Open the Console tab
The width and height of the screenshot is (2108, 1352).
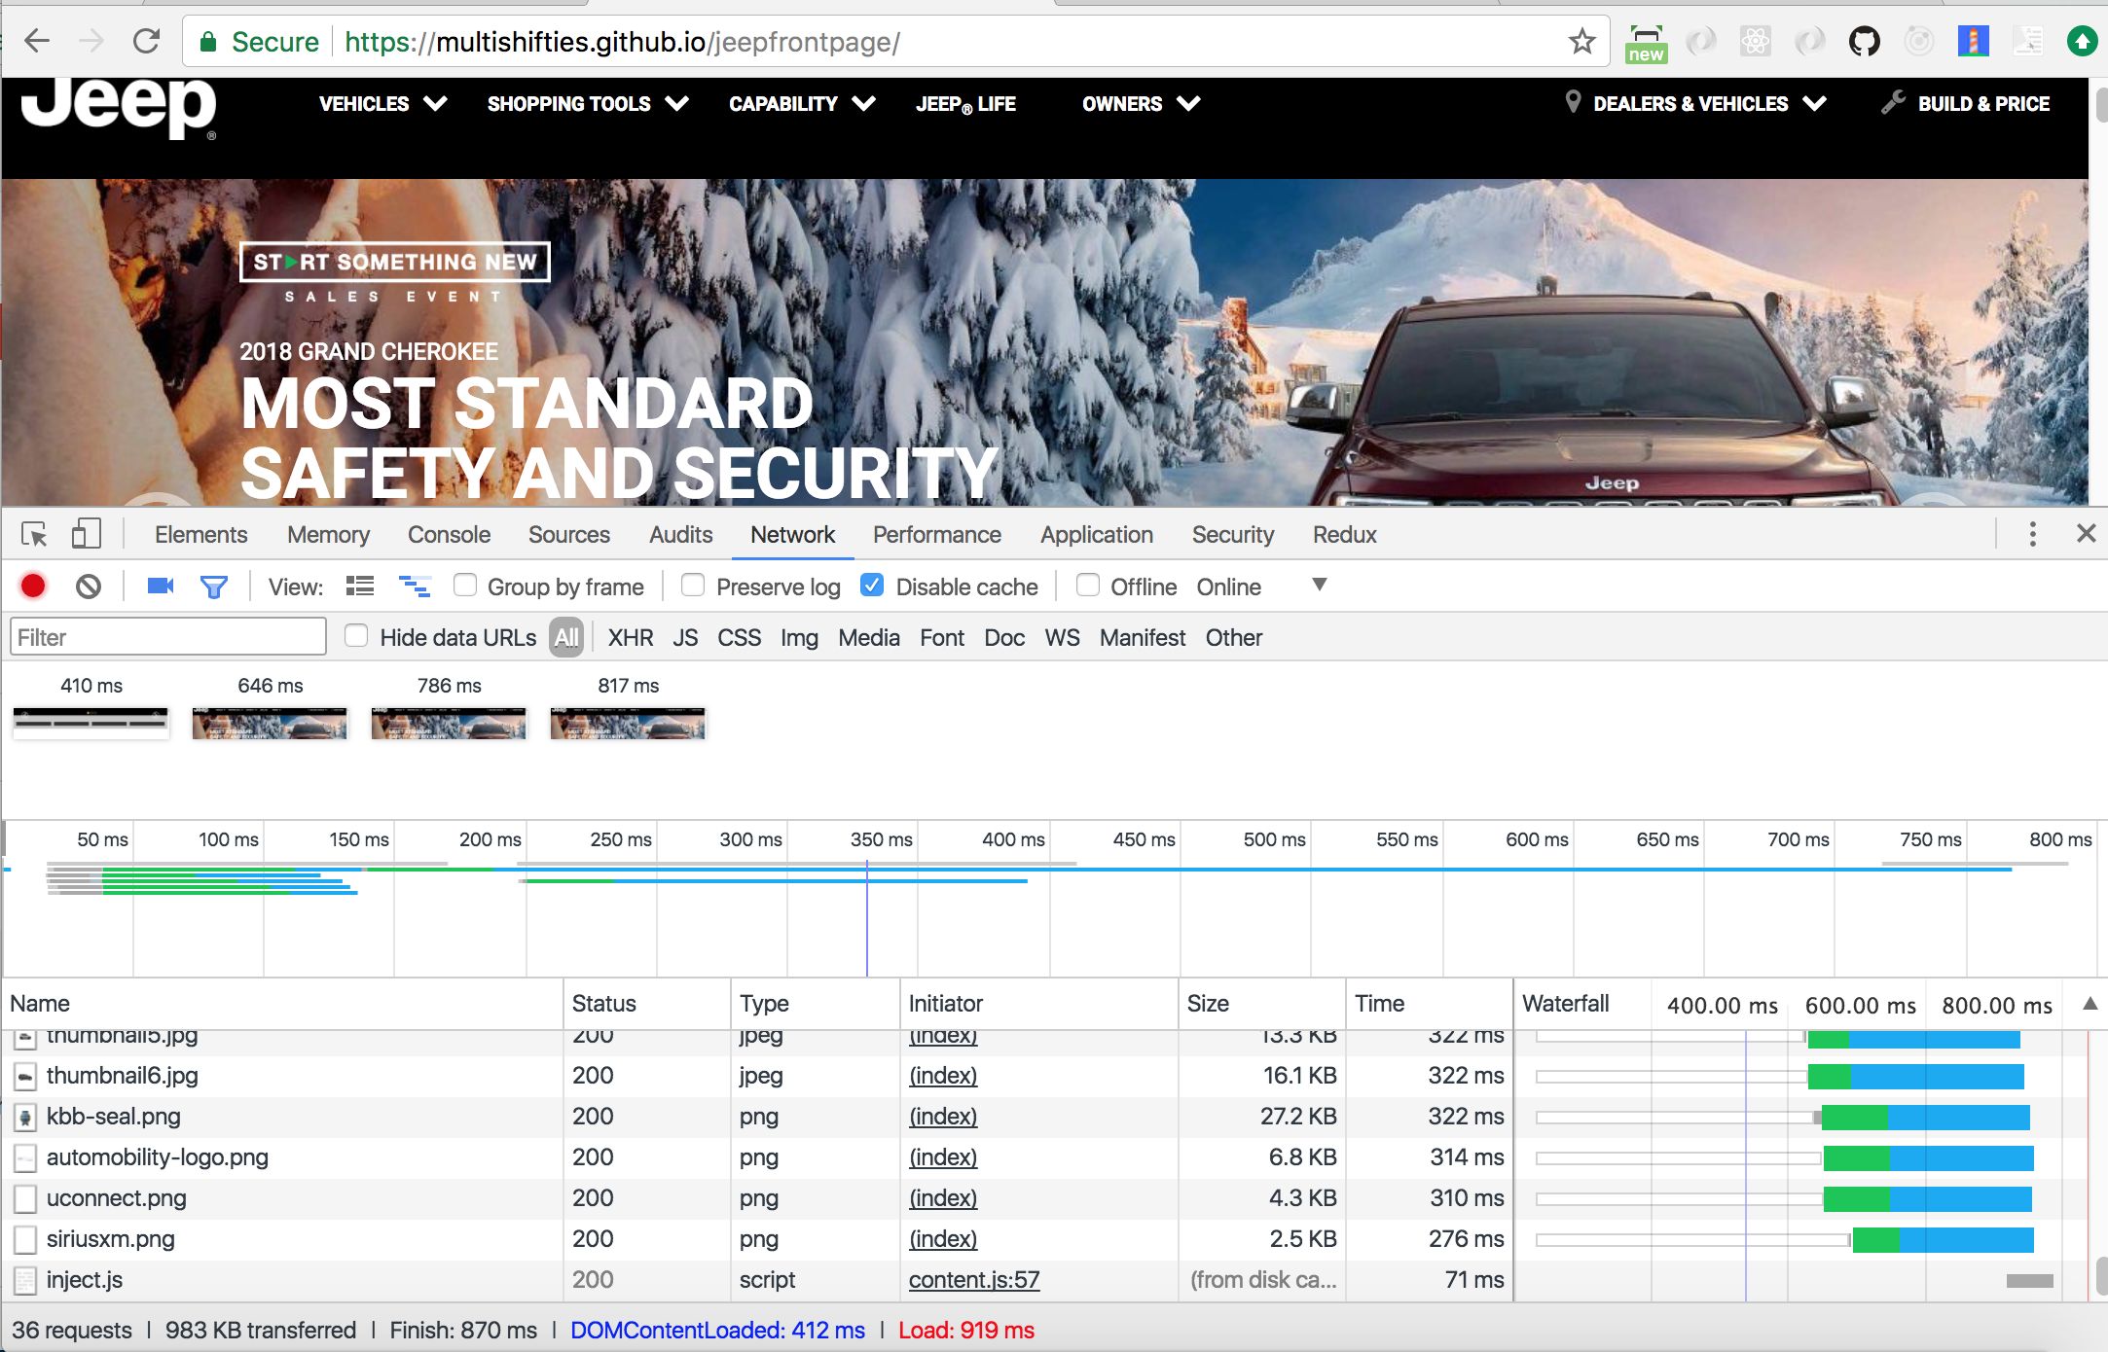click(x=449, y=534)
